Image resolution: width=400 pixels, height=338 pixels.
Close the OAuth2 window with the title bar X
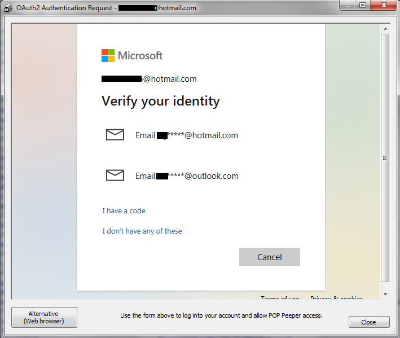click(x=384, y=5)
